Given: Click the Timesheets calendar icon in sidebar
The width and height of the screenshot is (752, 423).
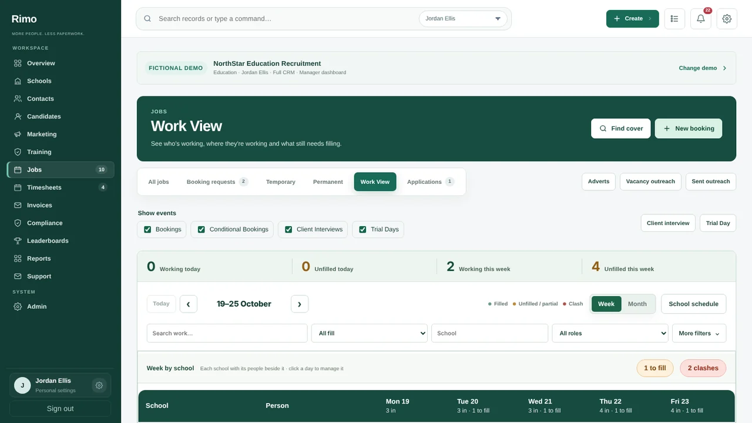Looking at the screenshot, I should (18, 187).
